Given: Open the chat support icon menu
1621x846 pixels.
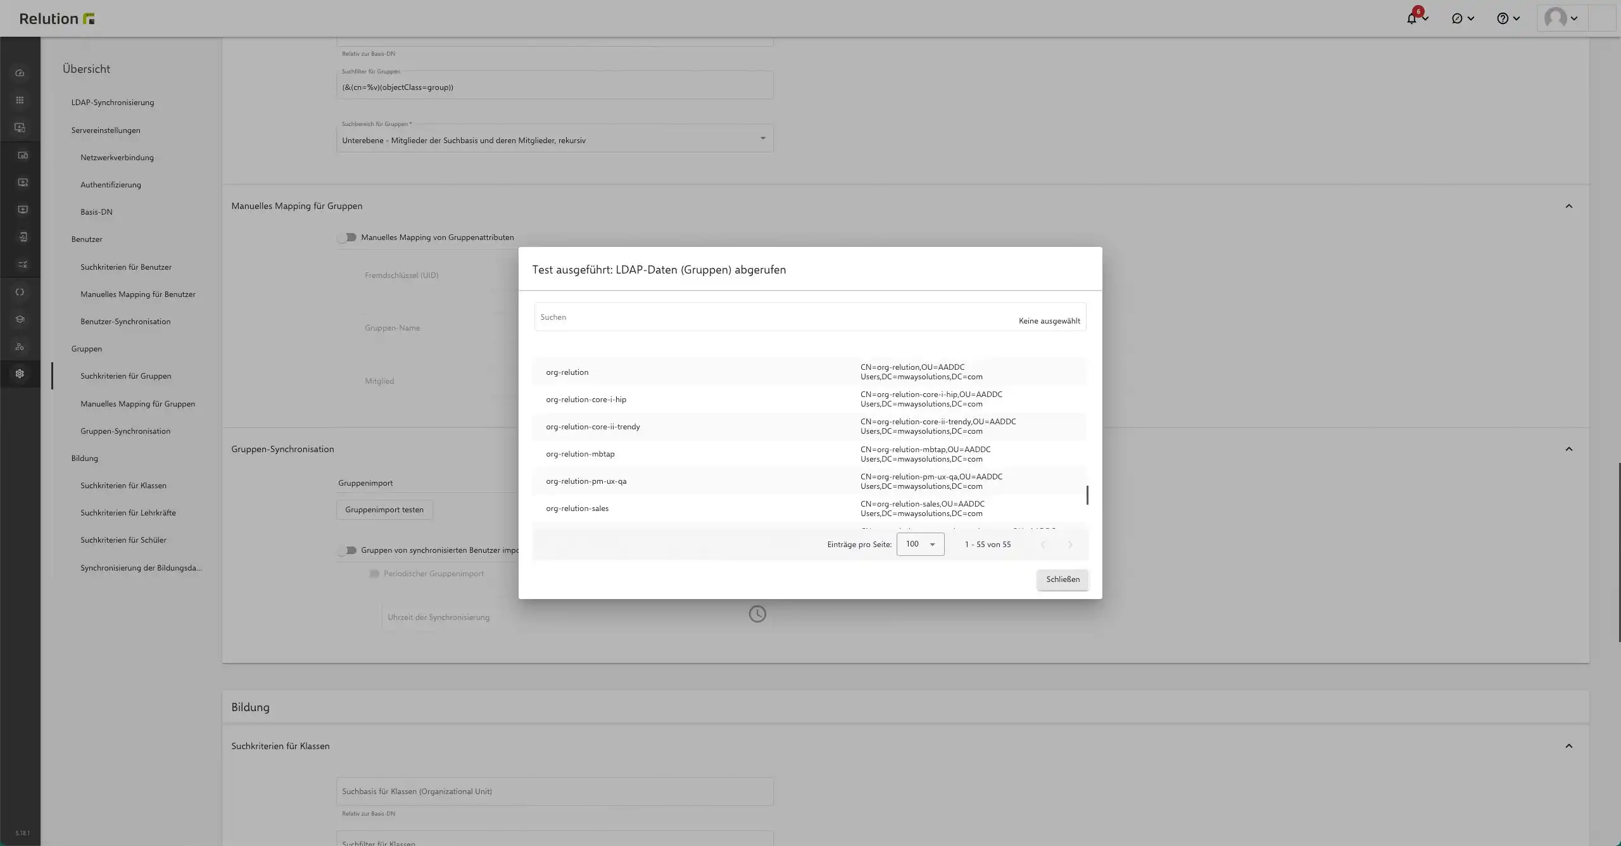Looking at the screenshot, I should pyautogui.click(x=1462, y=18).
